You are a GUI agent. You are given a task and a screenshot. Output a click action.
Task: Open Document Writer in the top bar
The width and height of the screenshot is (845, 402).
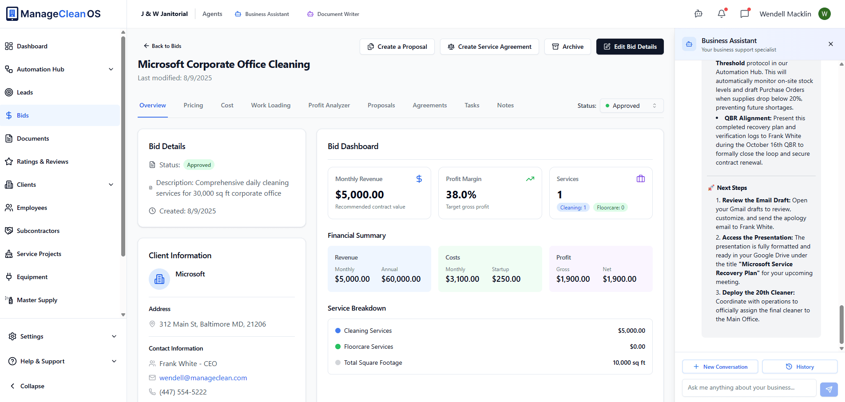(333, 14)
